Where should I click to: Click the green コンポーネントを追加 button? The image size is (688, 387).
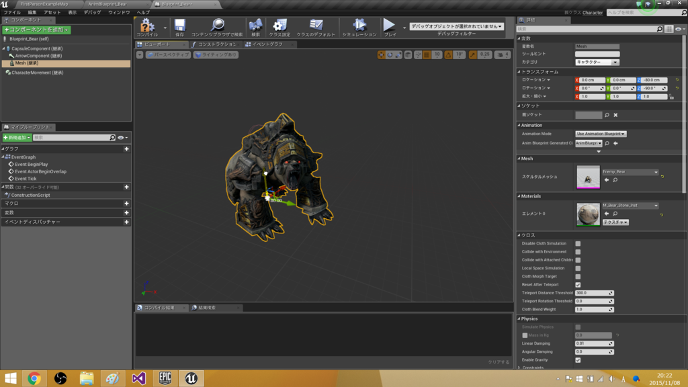coord(37,30)
